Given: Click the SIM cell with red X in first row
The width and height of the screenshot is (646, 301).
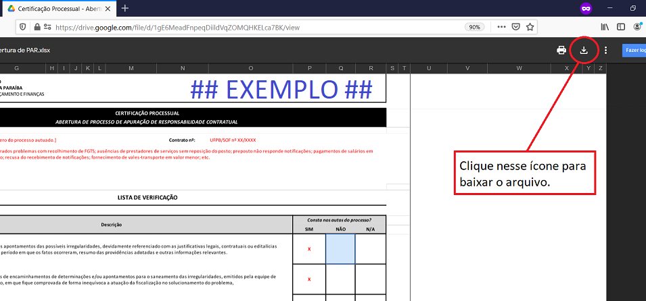Looking at the screenshot, I should pos(309,249).
